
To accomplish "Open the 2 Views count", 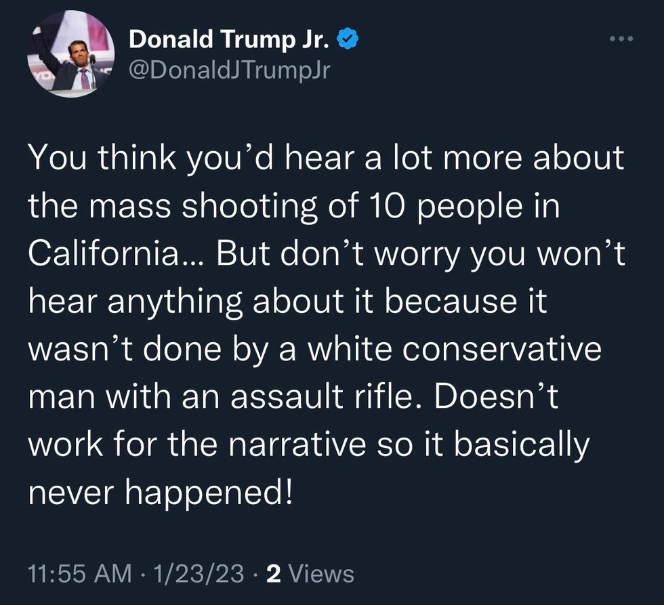I will click(x=310, y=574).
